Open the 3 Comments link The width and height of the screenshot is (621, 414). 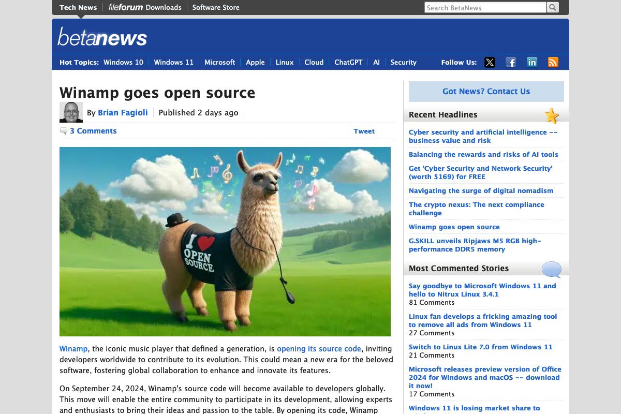pyautogui.click(x=93, y=131)
